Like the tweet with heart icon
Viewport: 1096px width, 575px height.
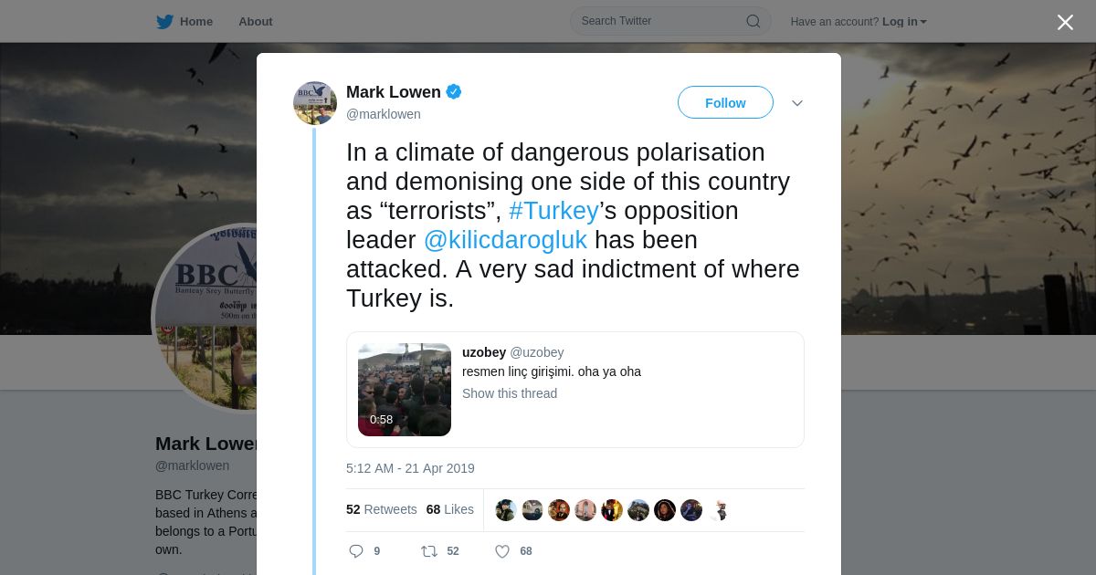pyautogui.click(x=501, y=551)
